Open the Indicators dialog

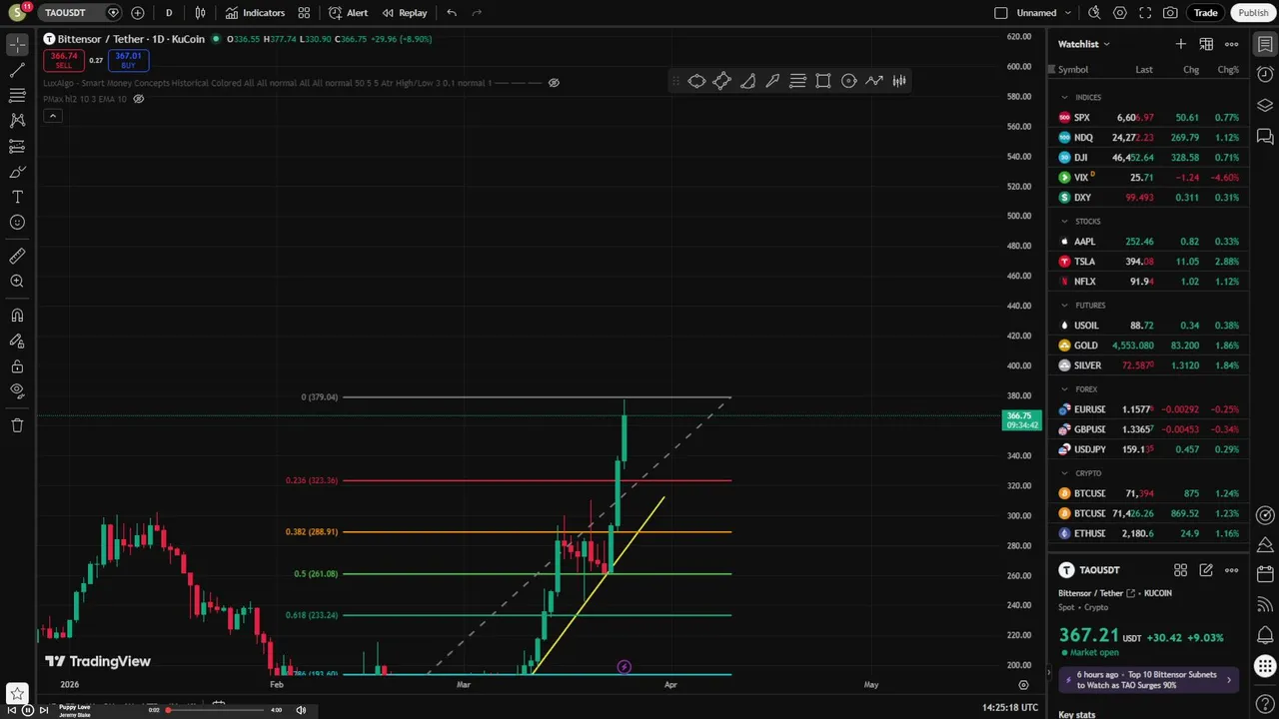[255, 13]
